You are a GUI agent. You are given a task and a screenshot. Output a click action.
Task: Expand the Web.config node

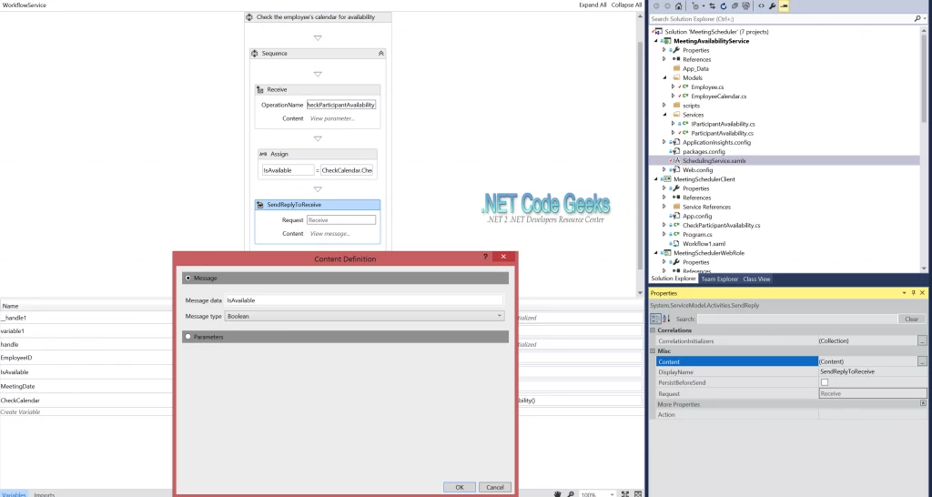point(664,170)
